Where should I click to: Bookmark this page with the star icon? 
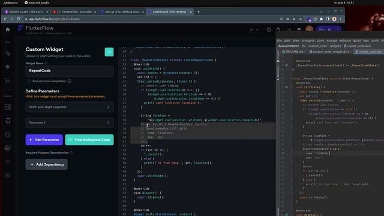(301, 19)
